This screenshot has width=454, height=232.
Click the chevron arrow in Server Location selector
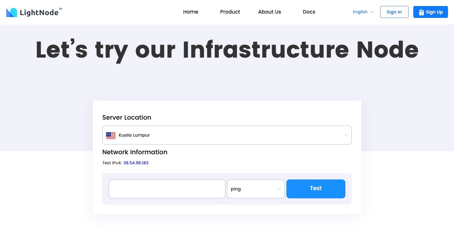click(x=346, y=135)
